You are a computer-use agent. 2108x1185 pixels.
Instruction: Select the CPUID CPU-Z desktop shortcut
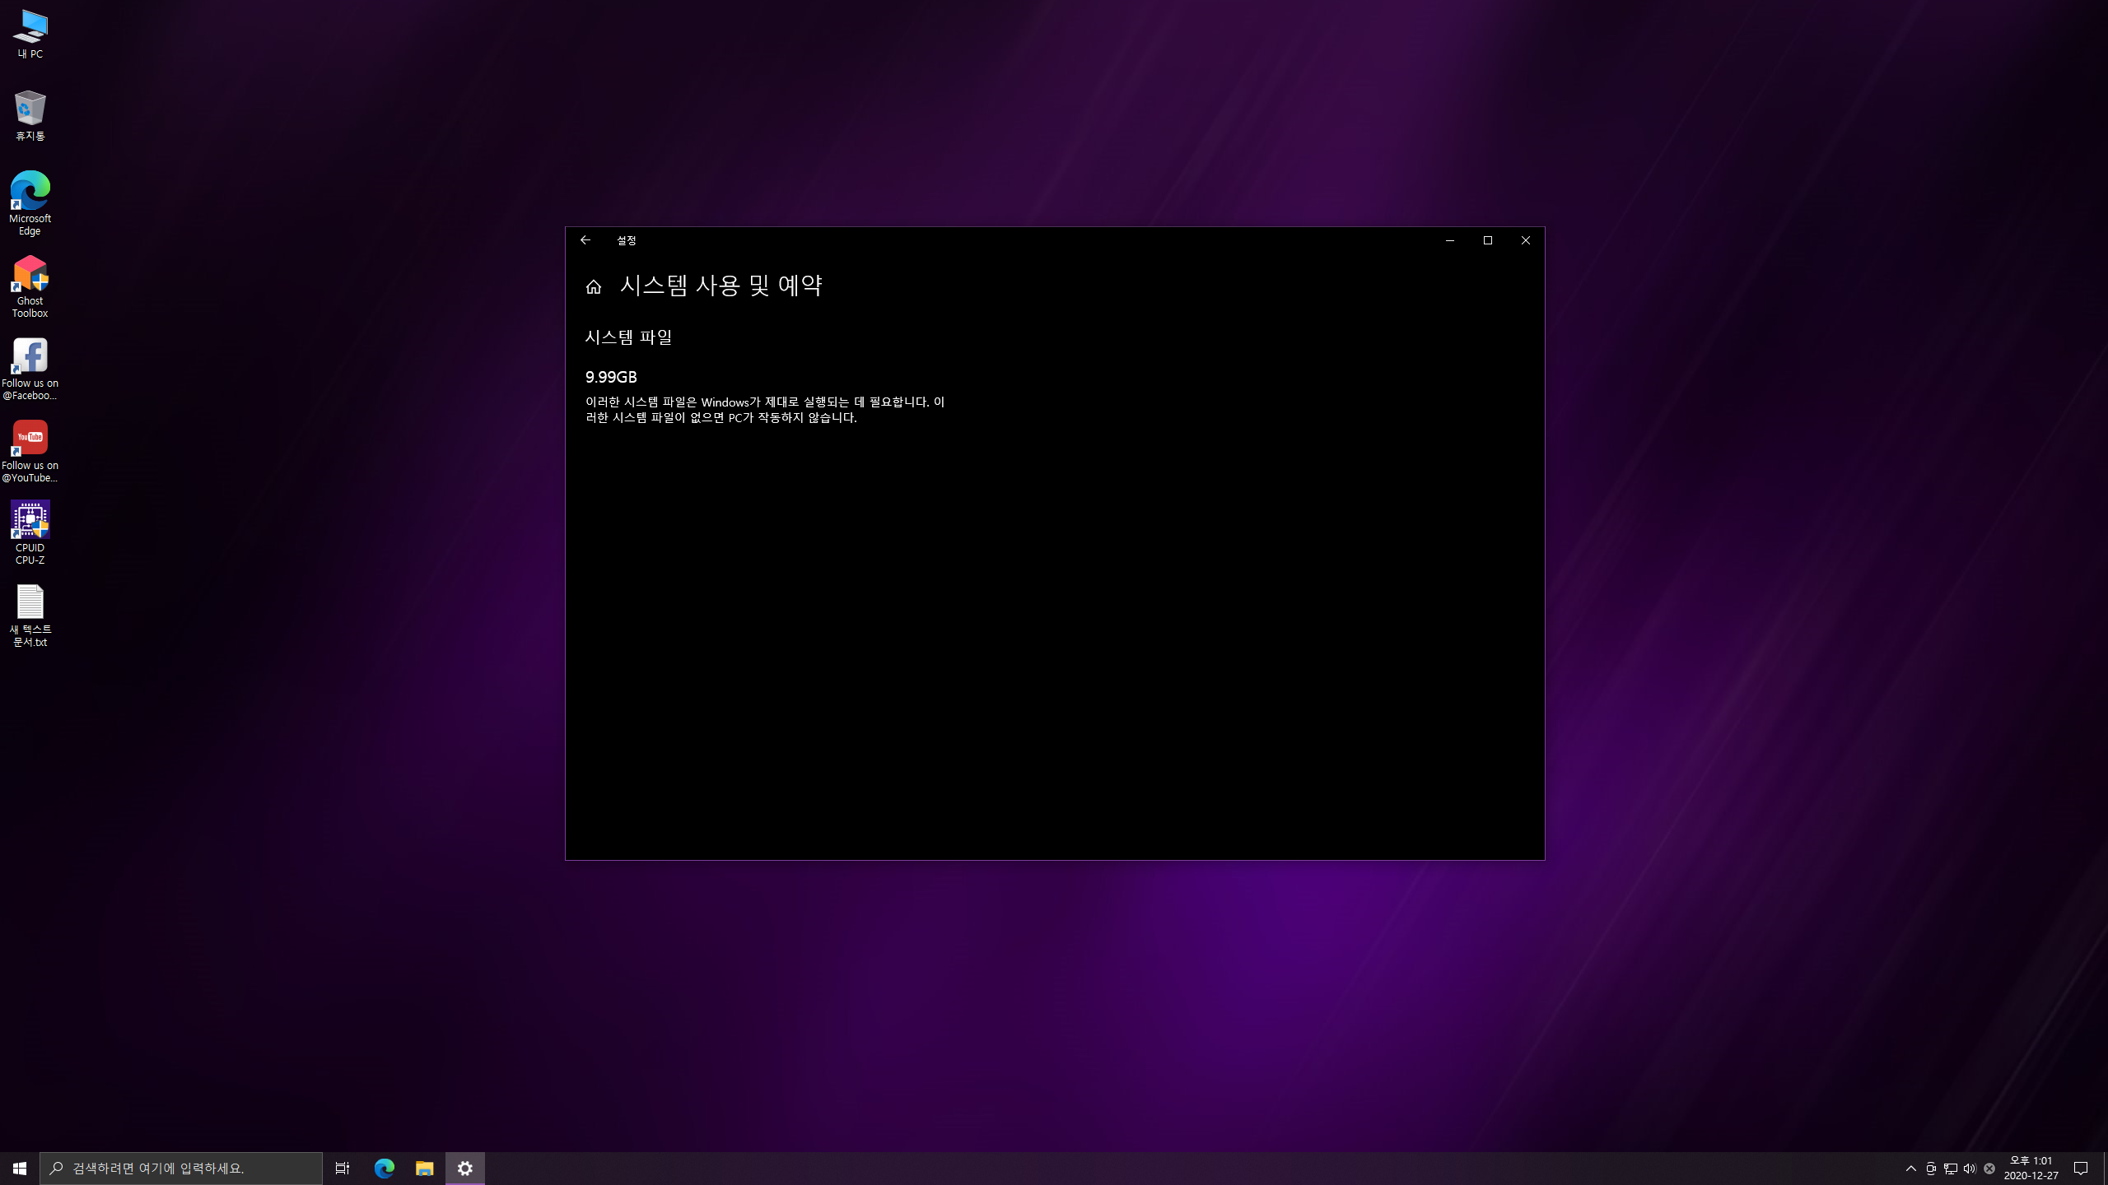[30, 532]
